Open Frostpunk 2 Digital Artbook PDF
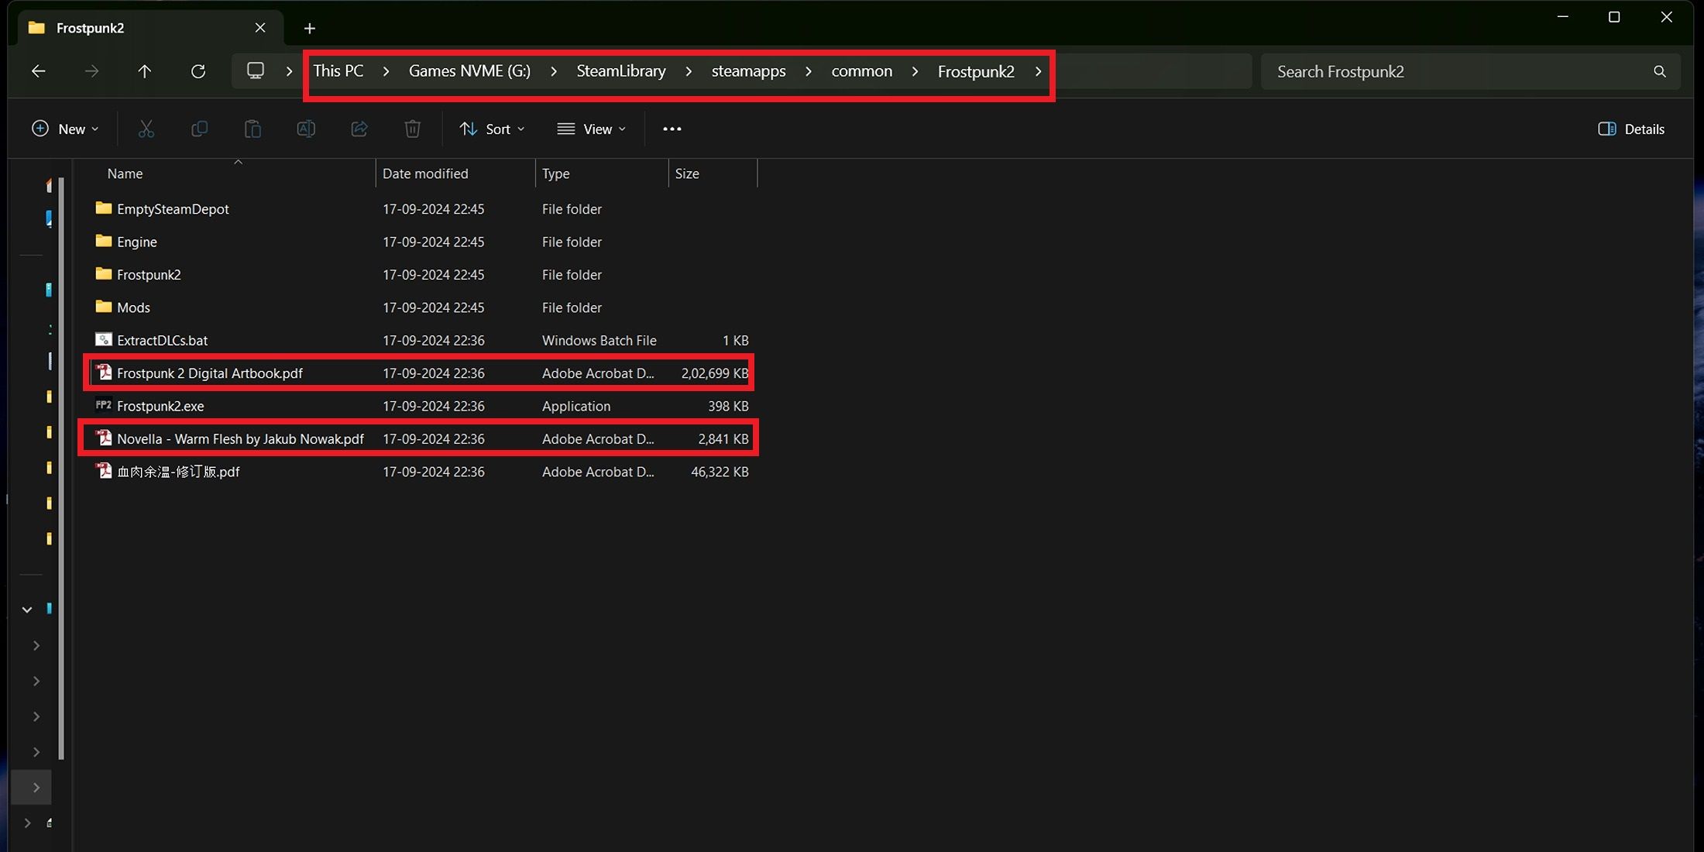 (x=208, y=372)
